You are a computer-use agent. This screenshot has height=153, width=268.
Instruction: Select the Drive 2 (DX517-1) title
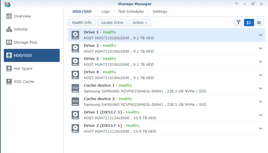(103, 126)
